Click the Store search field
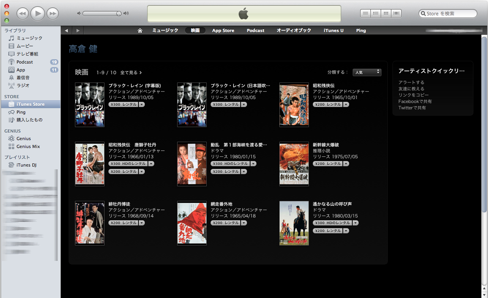The image size is (488, 298). 448,13
